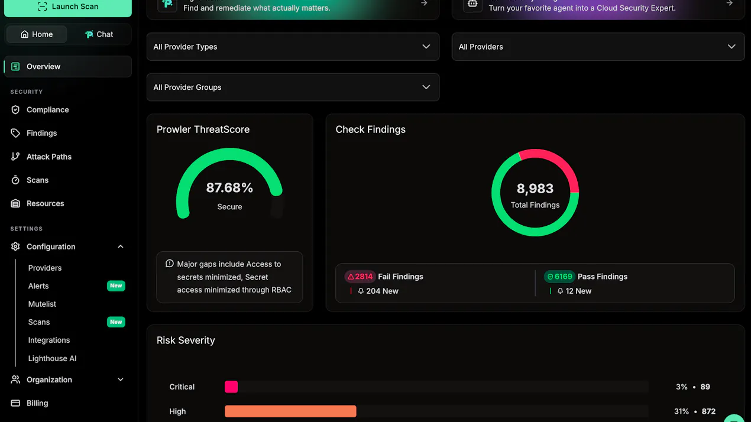Image resolution: width=751 pixels, height=422 pixels.
Task: Click the find and remediate banner arrow
Action: click(x=424, y=4)
